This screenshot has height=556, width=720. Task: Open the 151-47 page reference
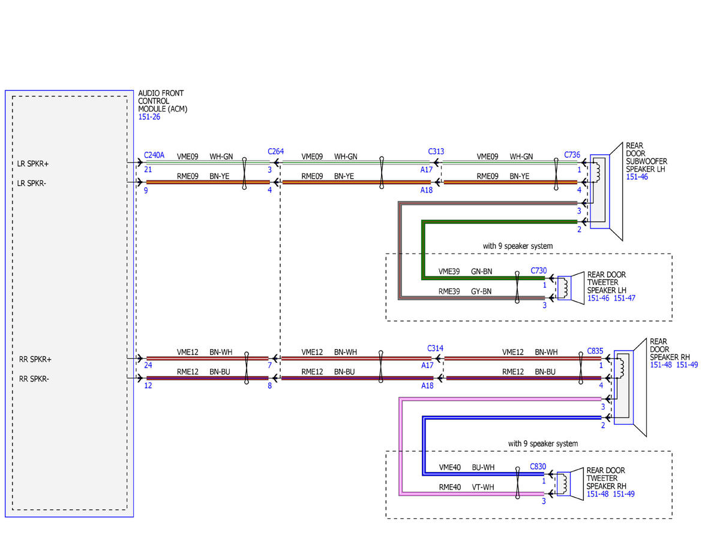tap(625, 298)
